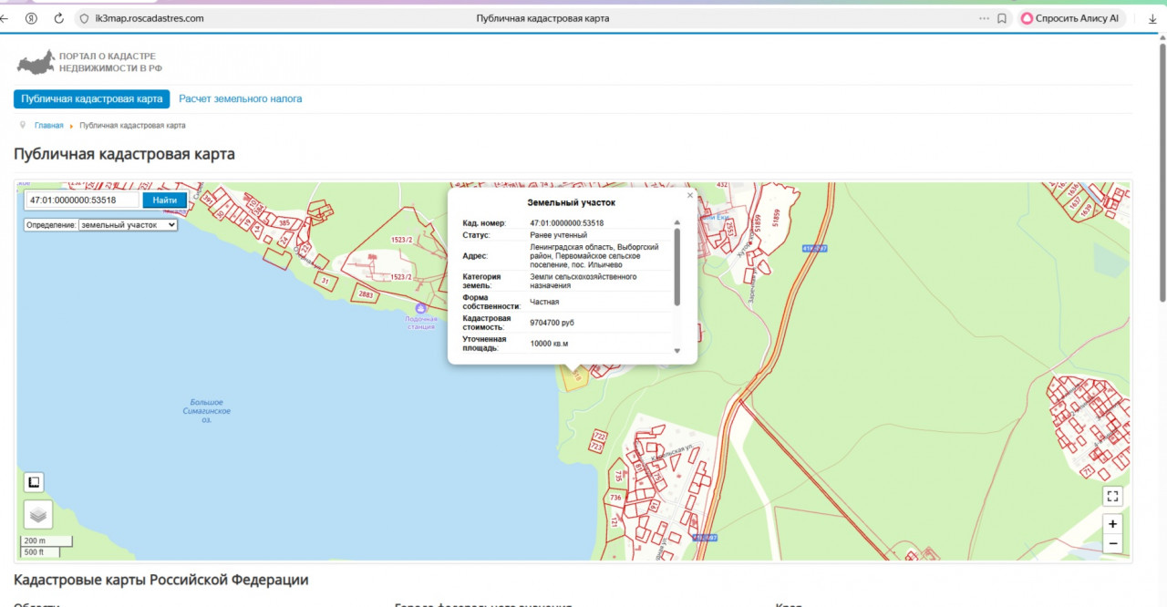1167x607 pixels.
Task: Zoom out of the map
Action: click(1112, 544)
